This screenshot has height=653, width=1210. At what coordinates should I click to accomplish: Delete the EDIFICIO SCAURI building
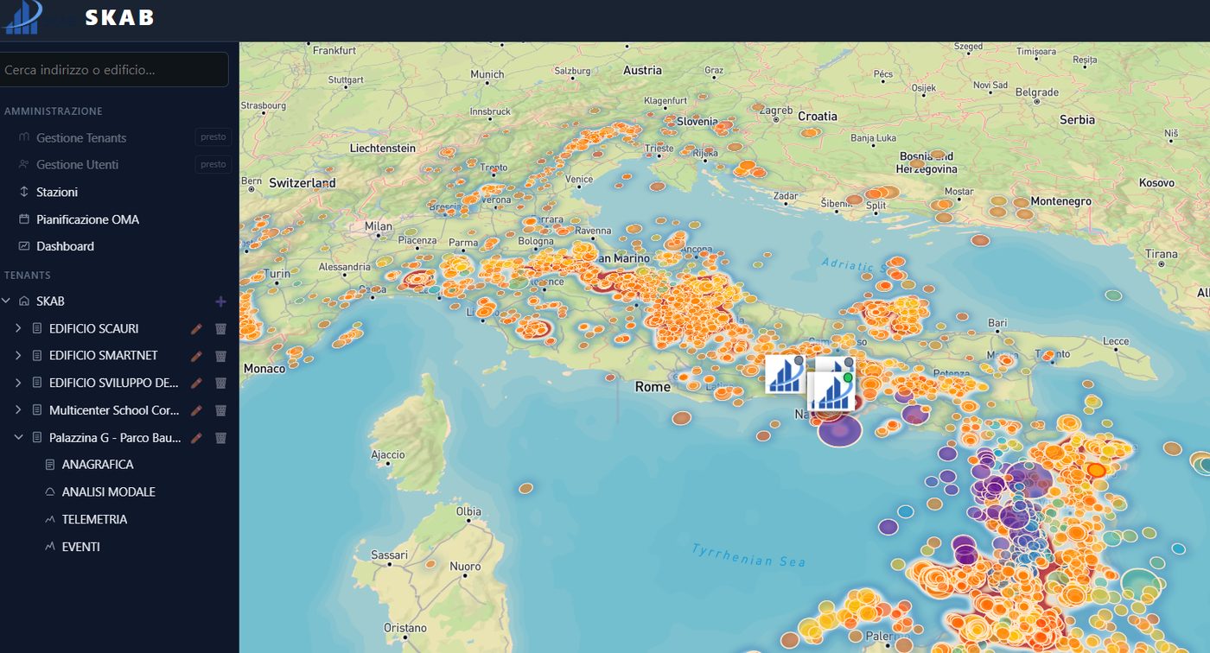click(220, 329)
